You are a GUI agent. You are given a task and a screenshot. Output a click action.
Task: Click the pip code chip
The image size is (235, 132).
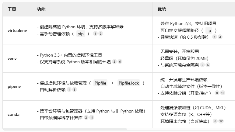point(80,34)
